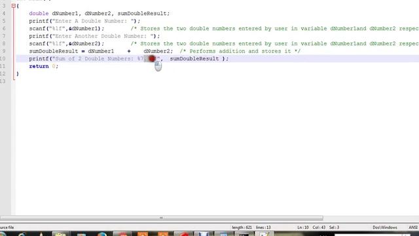
Task: Click line number 5 in the margin
Action: point(4,21)
